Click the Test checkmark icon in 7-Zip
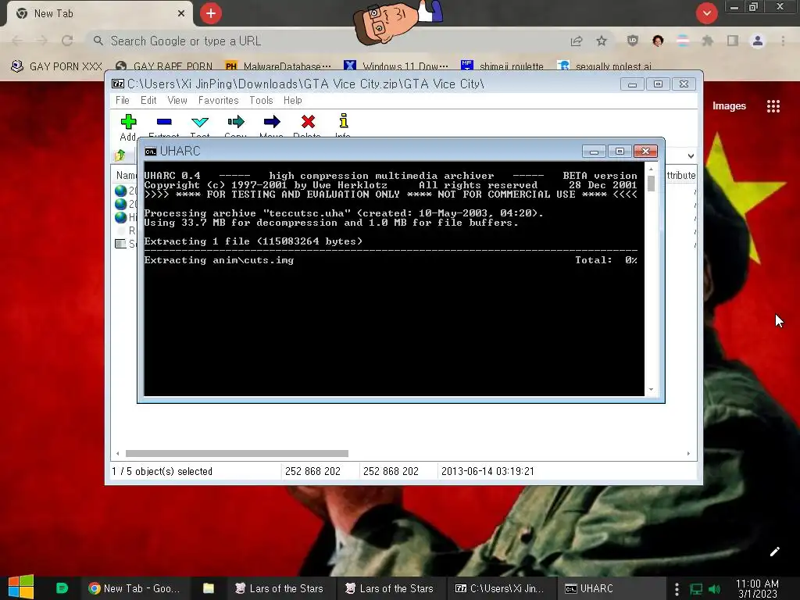 199,122
